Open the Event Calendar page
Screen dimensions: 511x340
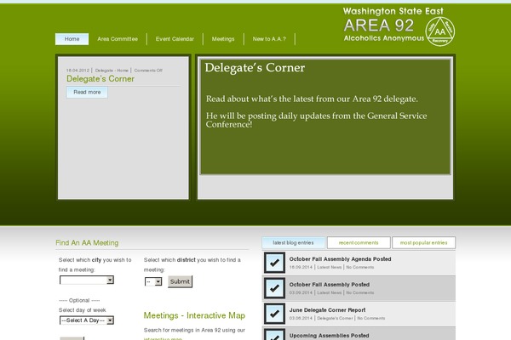pos(175,39)
